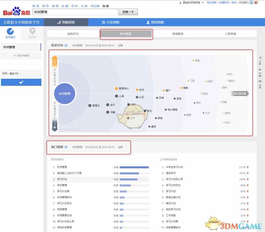Viewport: 265px width, 232px height.
Task: Open the 新闻 link in top navigation
Action: pyautogui.click(x=36, y=6)
